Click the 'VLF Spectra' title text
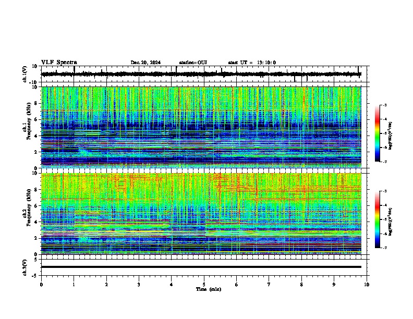 point(59,62)
